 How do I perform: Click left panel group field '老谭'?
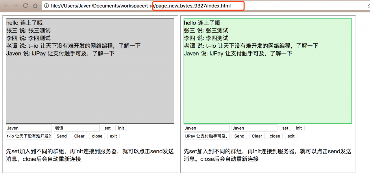(x=77, y=128)
